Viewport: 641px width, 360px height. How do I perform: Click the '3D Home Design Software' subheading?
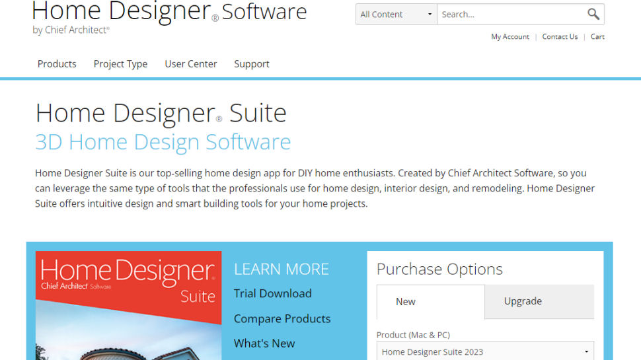point(163,142)
